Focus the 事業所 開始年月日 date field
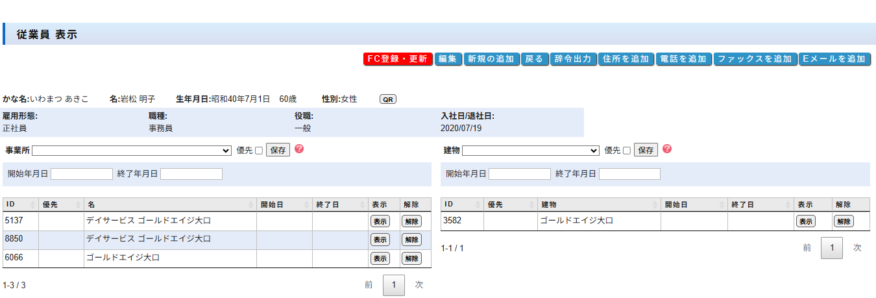 click(82, 174)
